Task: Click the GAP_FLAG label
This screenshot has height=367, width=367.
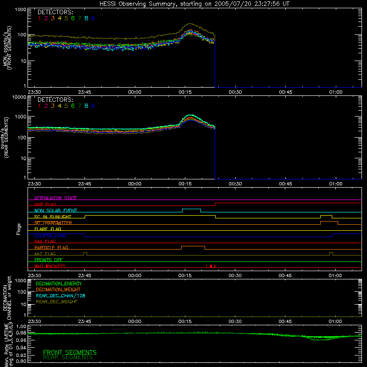Action: pos(45,204)
